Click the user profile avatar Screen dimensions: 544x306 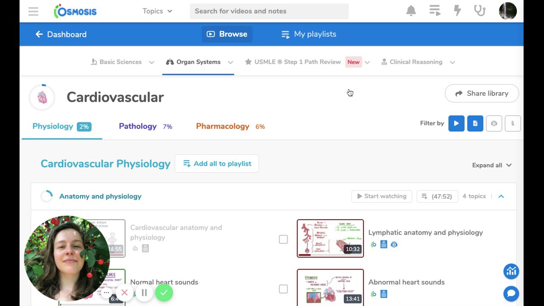[507, 11]
